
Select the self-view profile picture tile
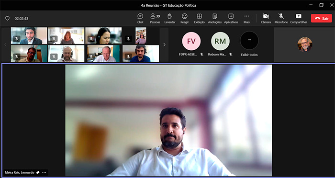coord(305,44)
